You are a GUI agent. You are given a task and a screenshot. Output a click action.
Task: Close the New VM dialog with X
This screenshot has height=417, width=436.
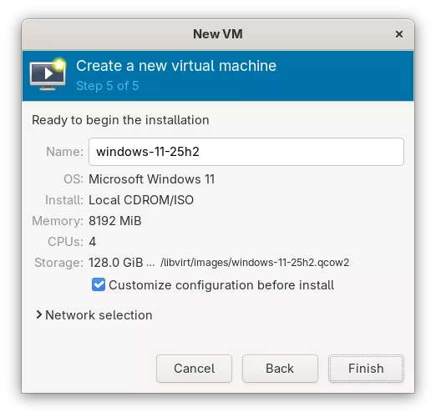[399, 34]
